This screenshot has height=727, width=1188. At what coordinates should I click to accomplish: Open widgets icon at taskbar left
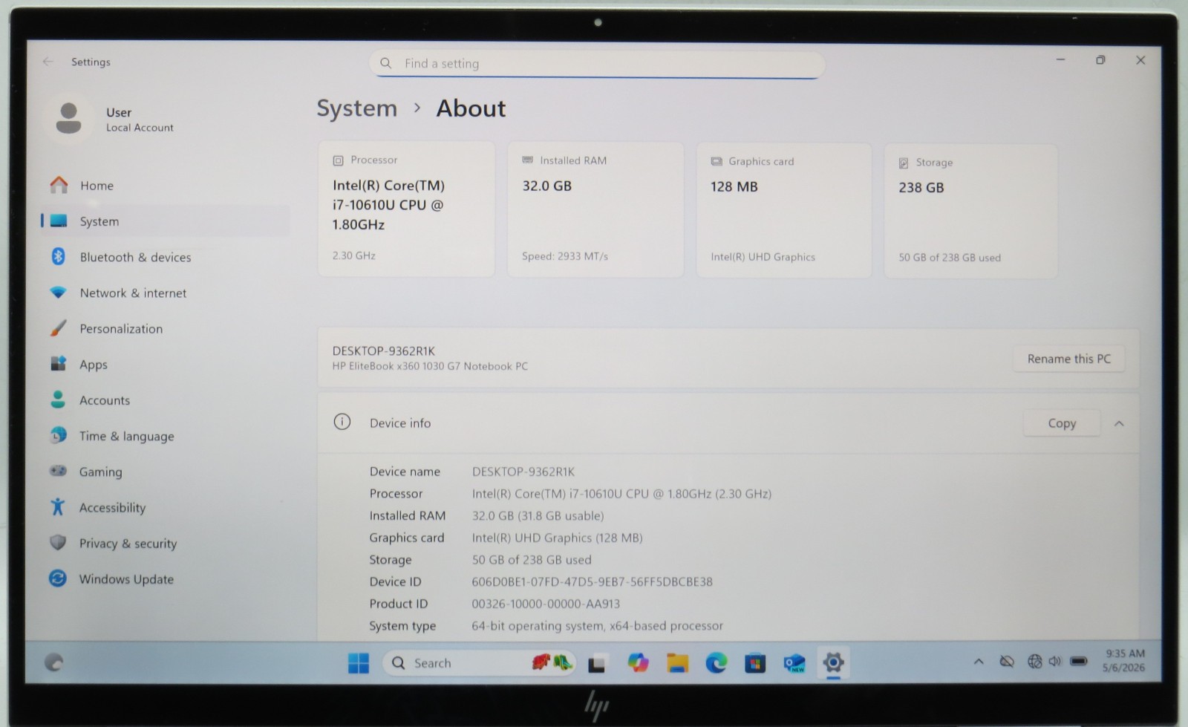(53, 662)
